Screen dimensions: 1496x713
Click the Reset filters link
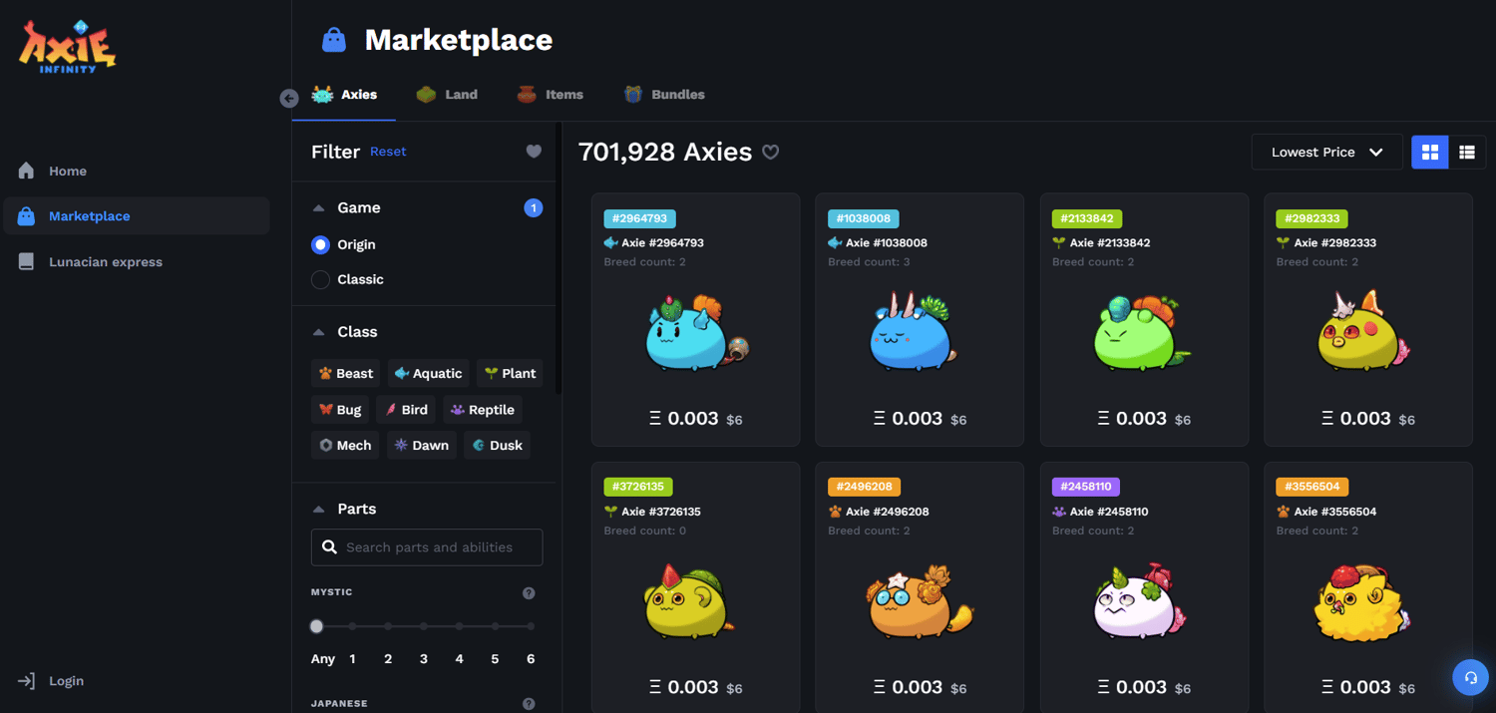pos(388,152)
